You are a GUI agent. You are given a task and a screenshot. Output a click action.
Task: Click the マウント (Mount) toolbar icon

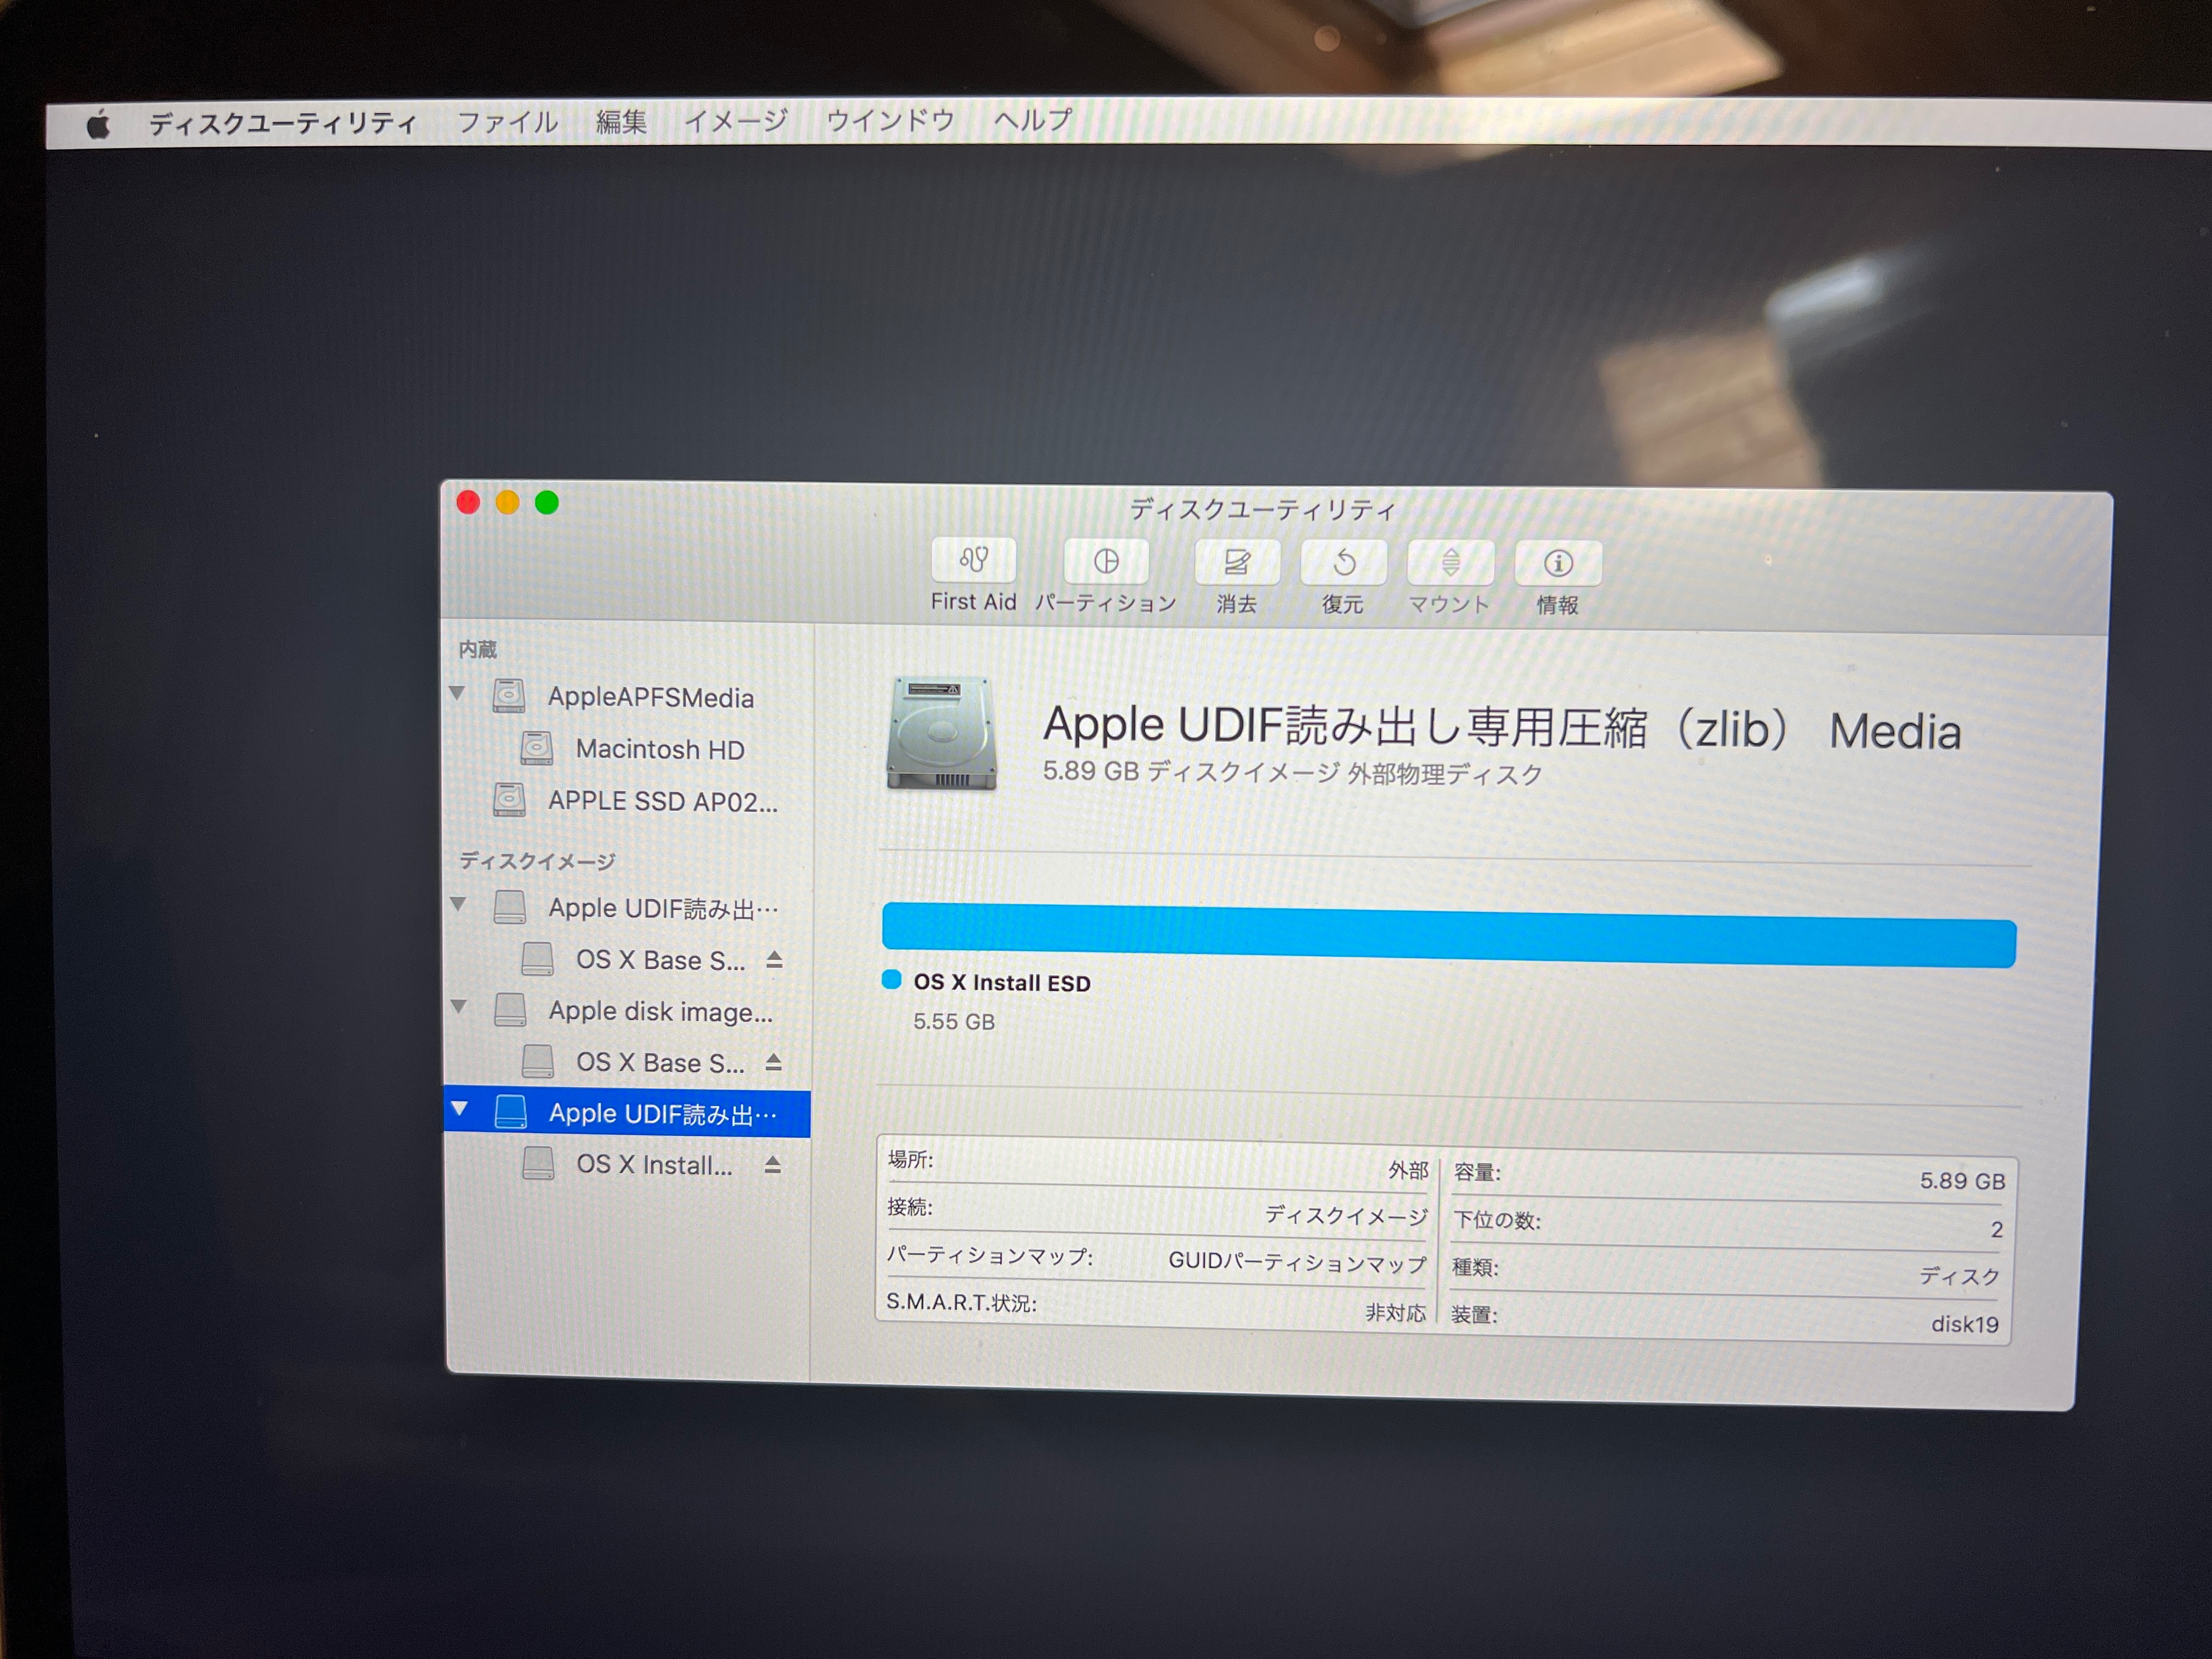click(x=1450, y=563)
